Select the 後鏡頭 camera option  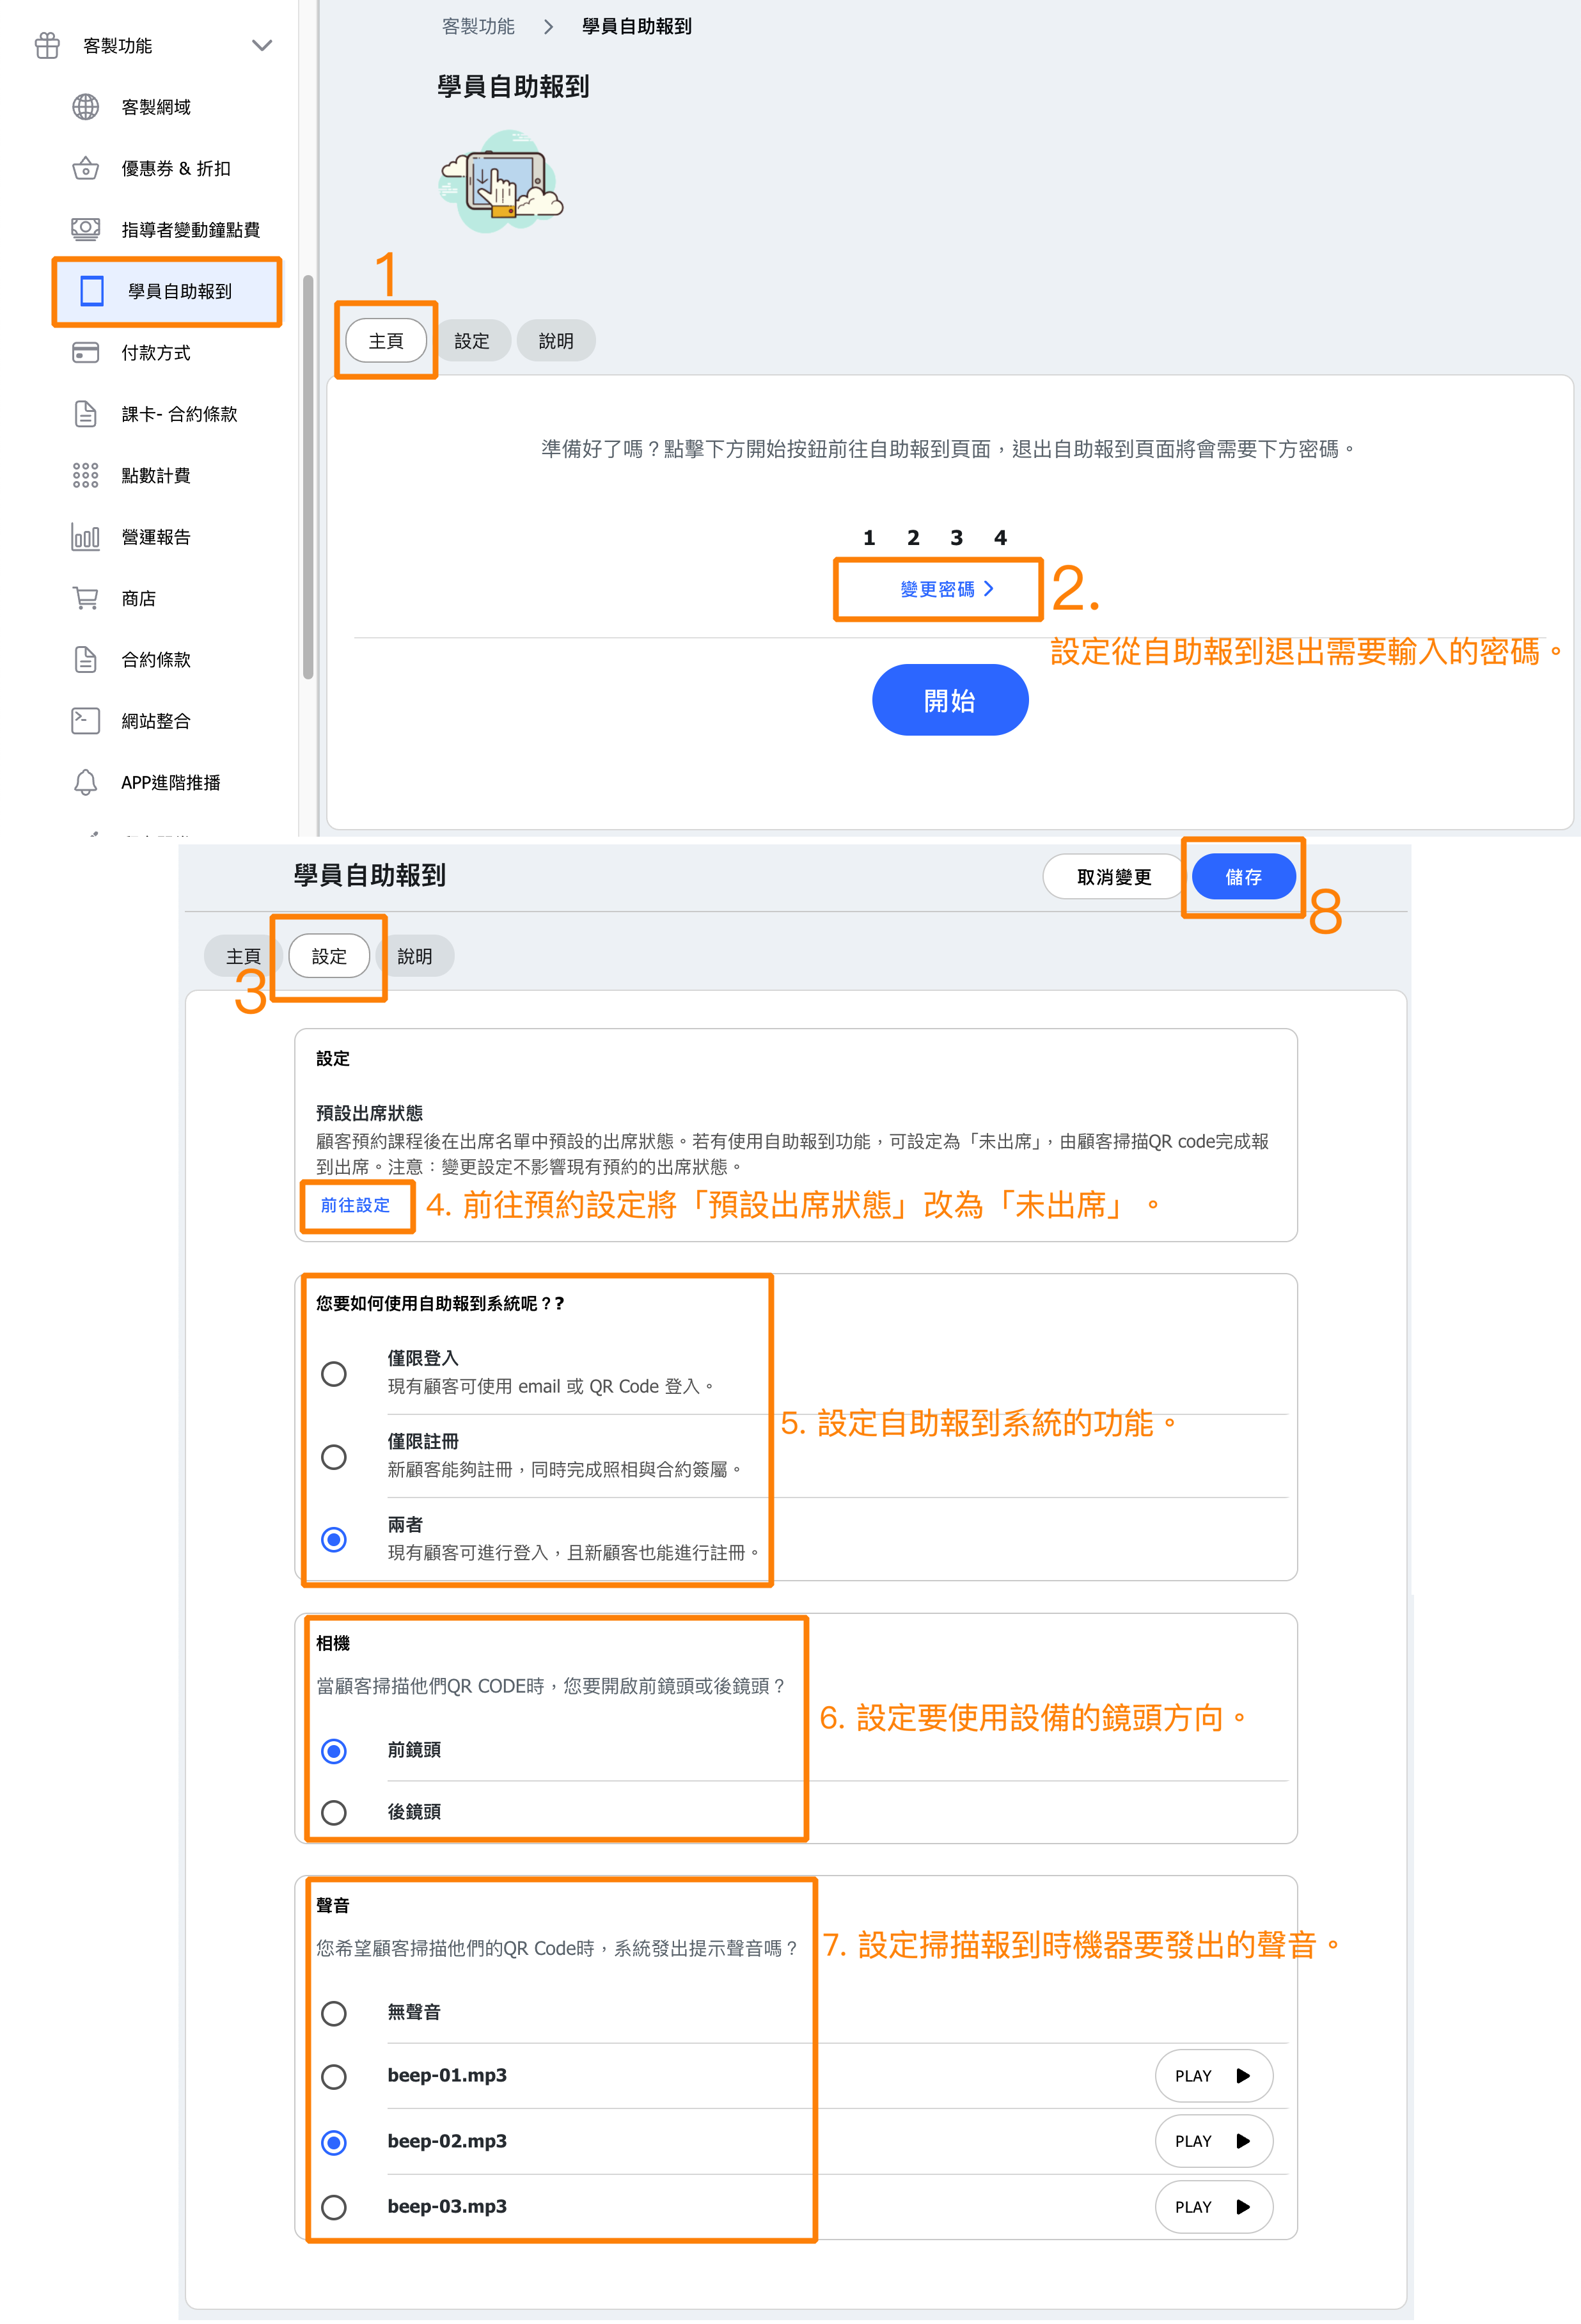334,1812
